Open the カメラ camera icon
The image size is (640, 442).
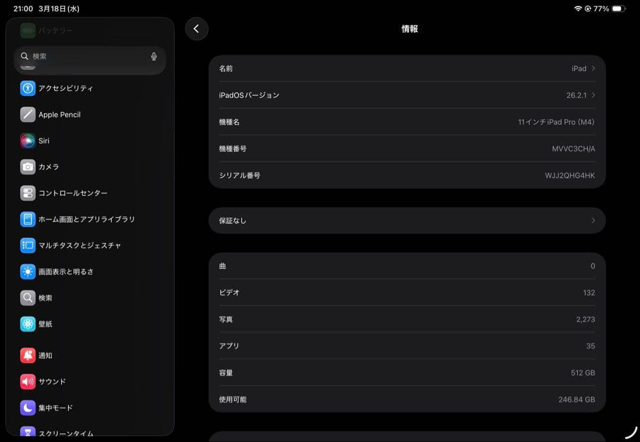coord(28,167)
